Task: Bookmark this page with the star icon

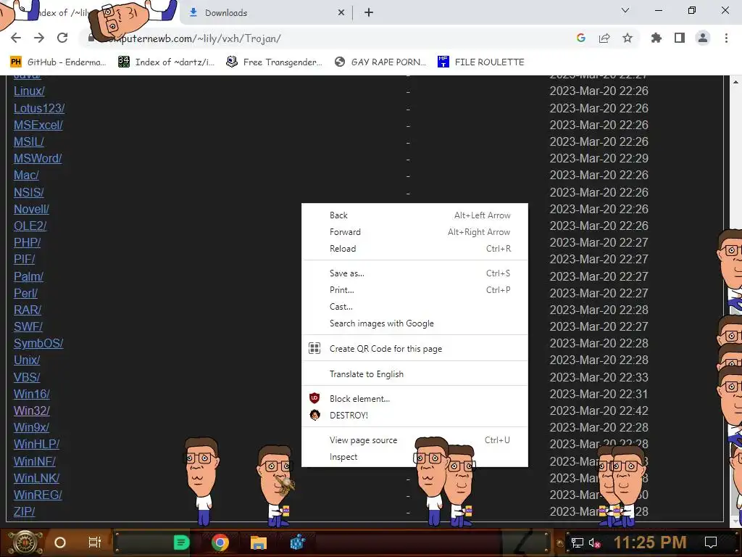Action: pos(628,38)
